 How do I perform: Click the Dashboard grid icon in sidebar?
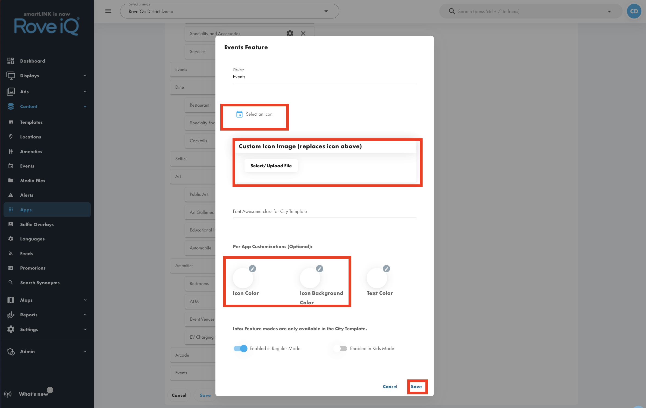pos(11,61)
